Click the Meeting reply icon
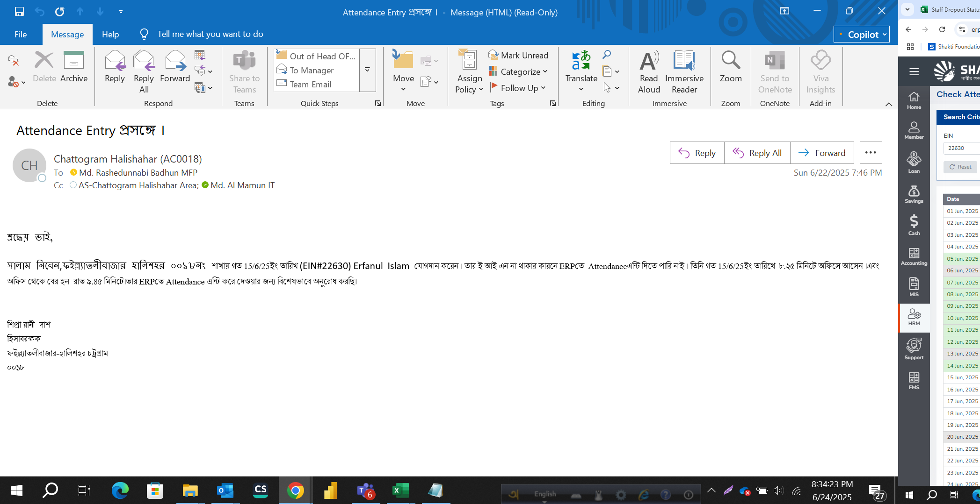This screenshot has width=980, height=504. tap(200, 55)
